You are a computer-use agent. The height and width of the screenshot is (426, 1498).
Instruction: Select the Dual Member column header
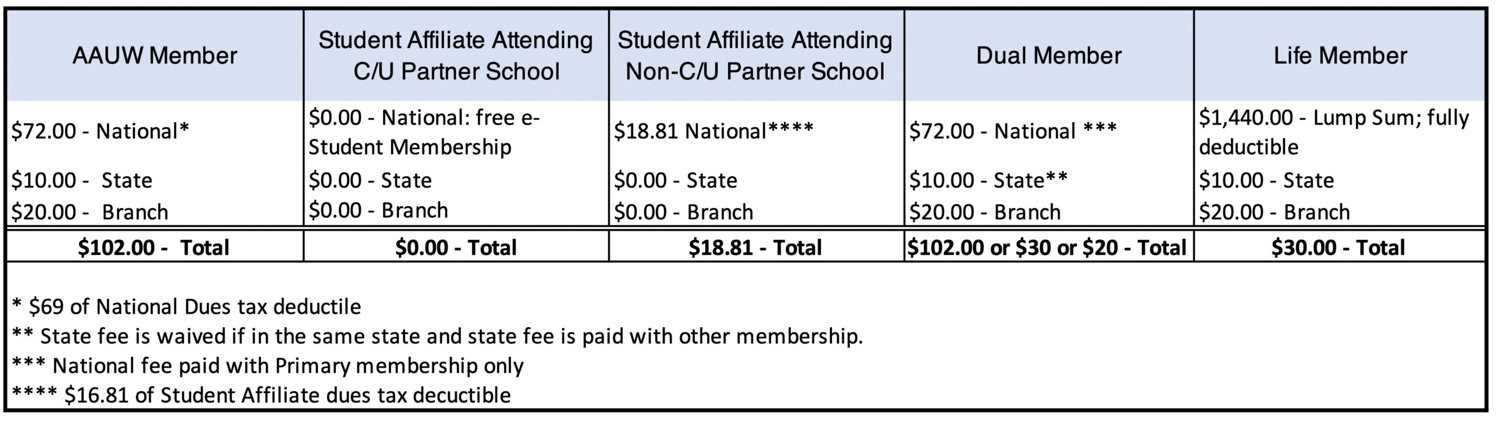pyautogui.click(x=1049, y=56)
